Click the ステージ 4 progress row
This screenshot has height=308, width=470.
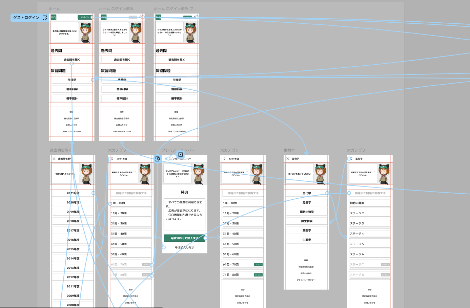click(369, 234)
